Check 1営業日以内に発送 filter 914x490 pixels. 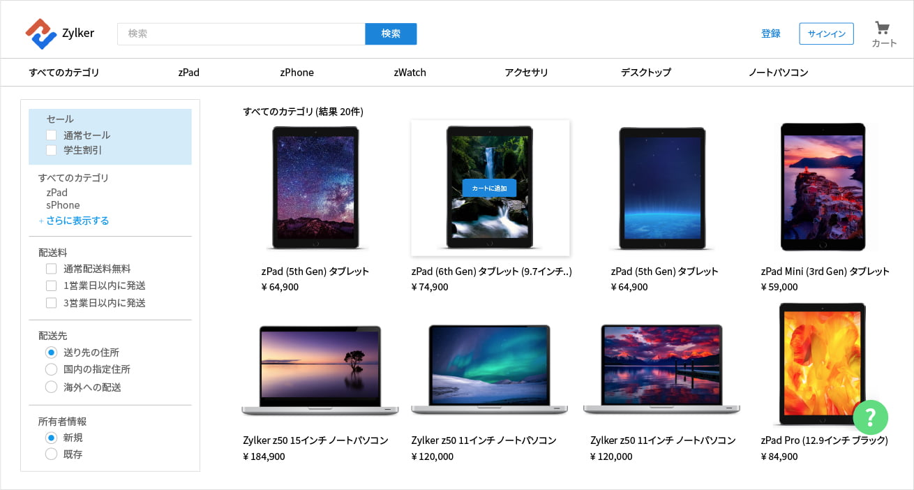[51, 285]
